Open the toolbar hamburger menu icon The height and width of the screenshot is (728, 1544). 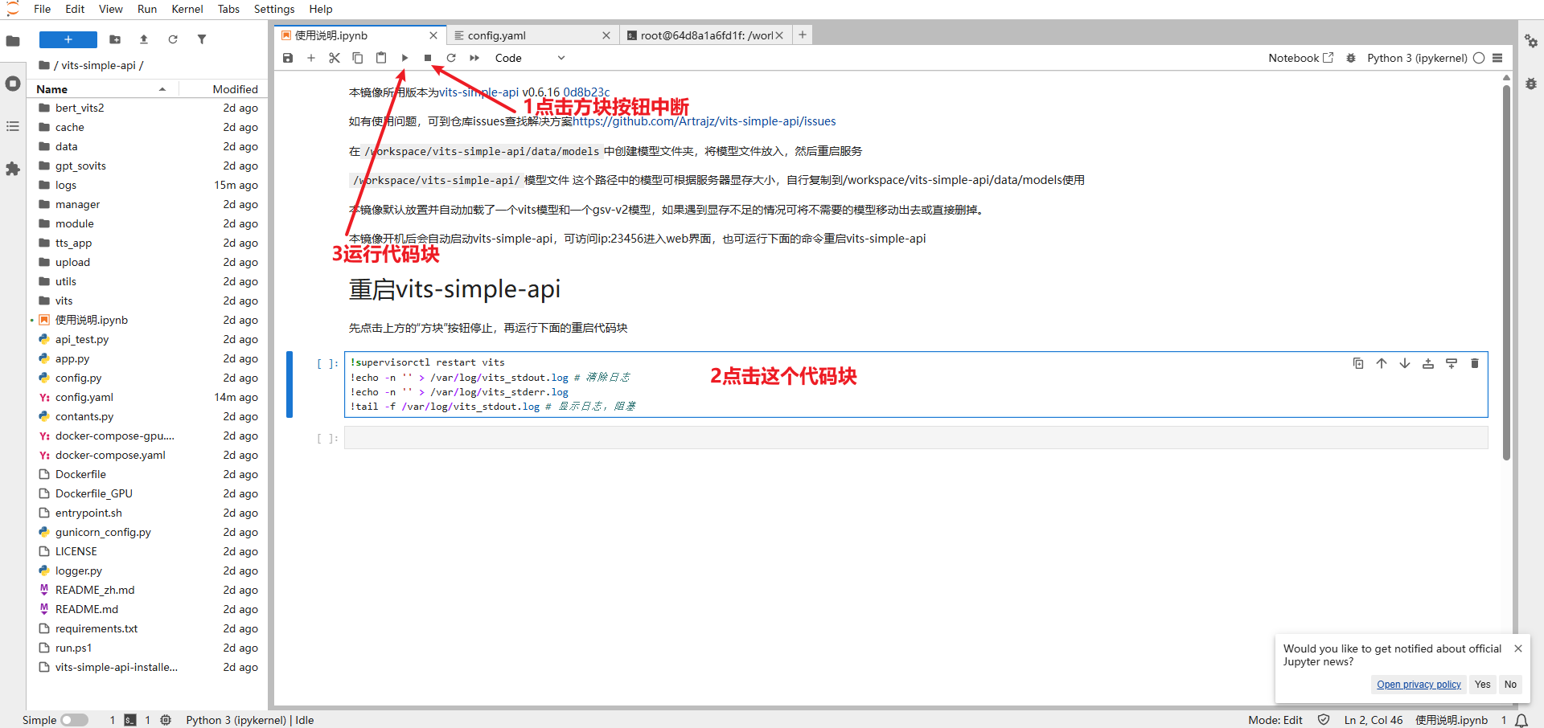1497,58
